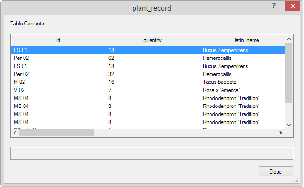This screenshot has height=187, width=304.
Task: Select the H 02 Taxus baccata row
Action: click(148, 82)
